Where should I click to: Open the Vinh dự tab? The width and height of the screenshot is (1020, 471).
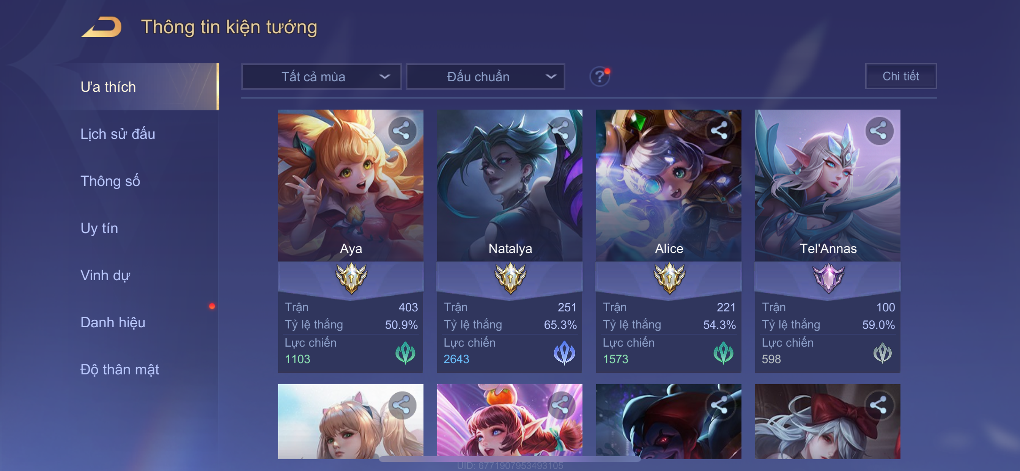click(x=105, y=275)
